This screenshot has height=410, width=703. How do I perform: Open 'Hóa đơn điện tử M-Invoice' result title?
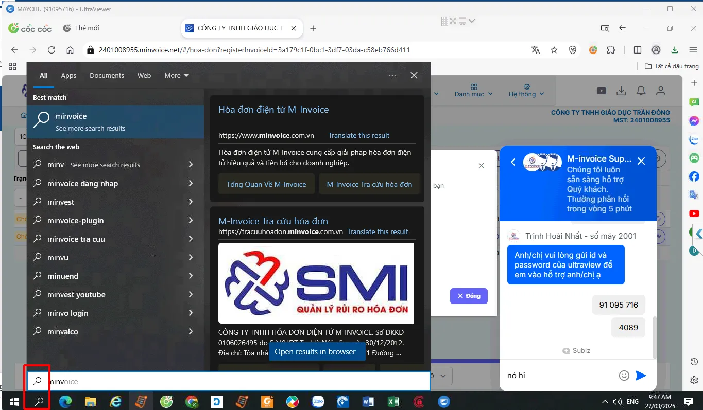273,110
